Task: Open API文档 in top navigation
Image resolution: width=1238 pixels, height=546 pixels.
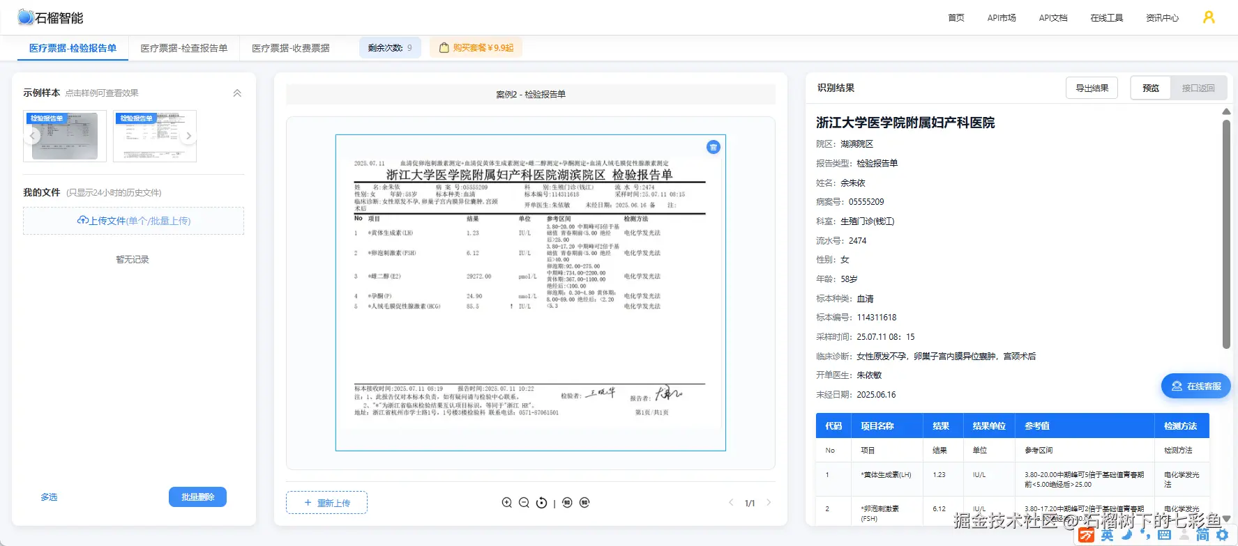Action: pyautogui.click(x=1053, y=18)
